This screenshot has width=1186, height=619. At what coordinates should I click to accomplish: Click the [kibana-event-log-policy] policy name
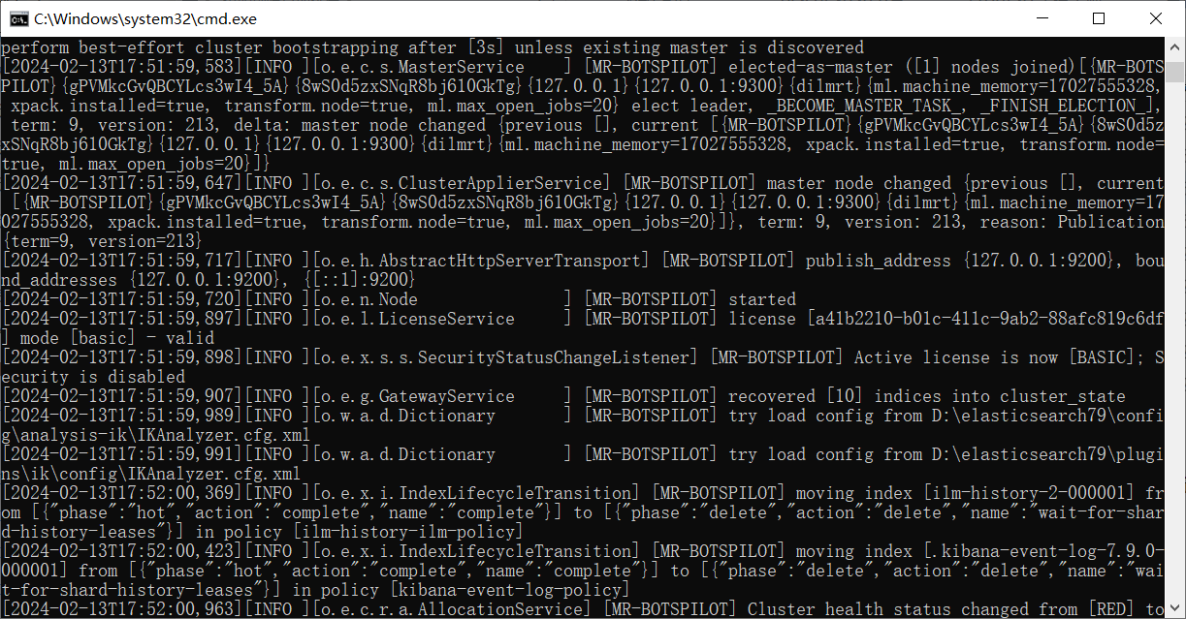tap(510, 590)
